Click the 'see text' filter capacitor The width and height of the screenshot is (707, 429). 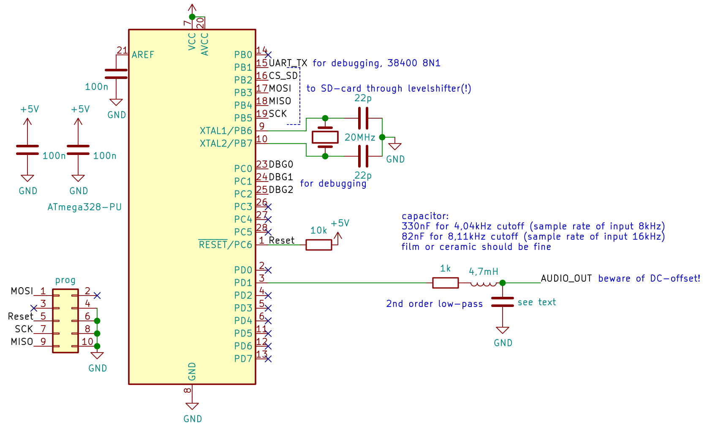click(x=502, y=302)
